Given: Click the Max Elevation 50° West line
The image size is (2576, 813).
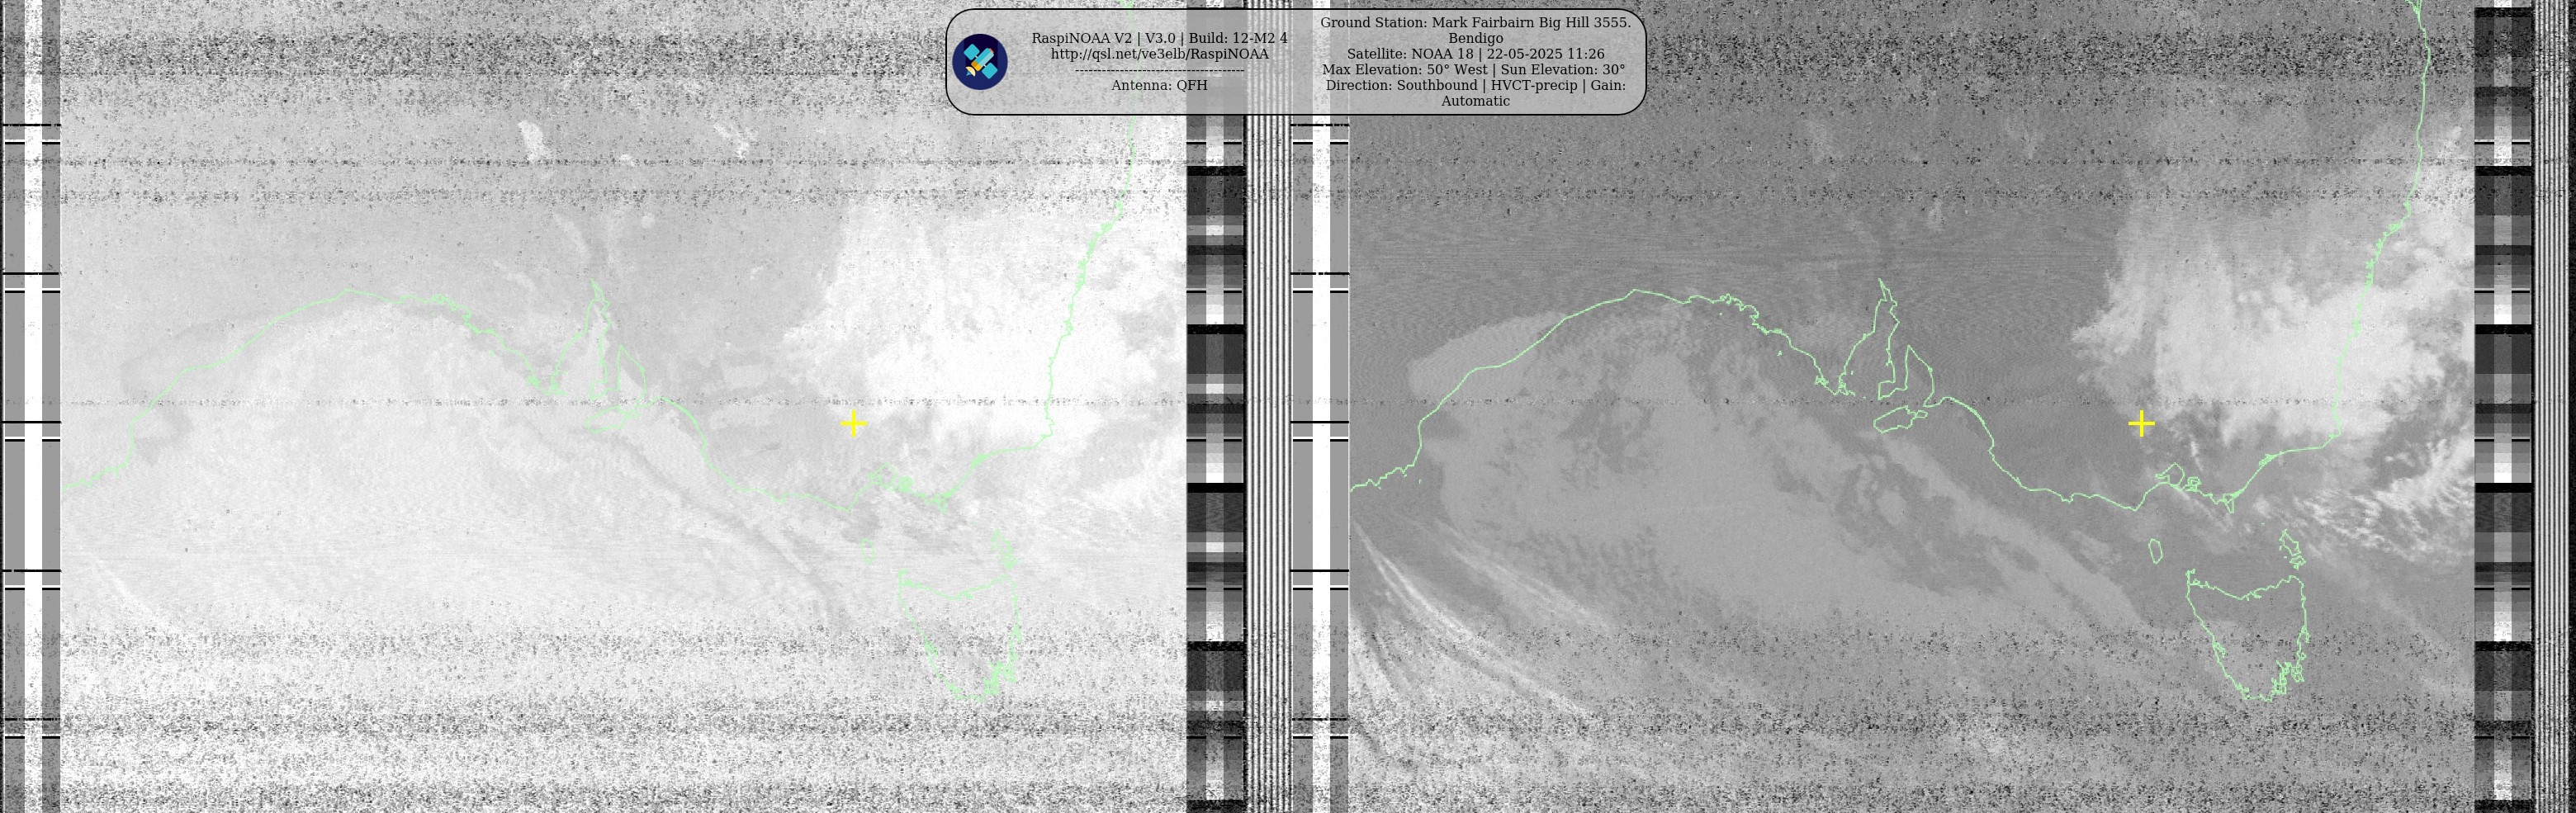Looking at the screenshot, I should (x=1473, y=70).
